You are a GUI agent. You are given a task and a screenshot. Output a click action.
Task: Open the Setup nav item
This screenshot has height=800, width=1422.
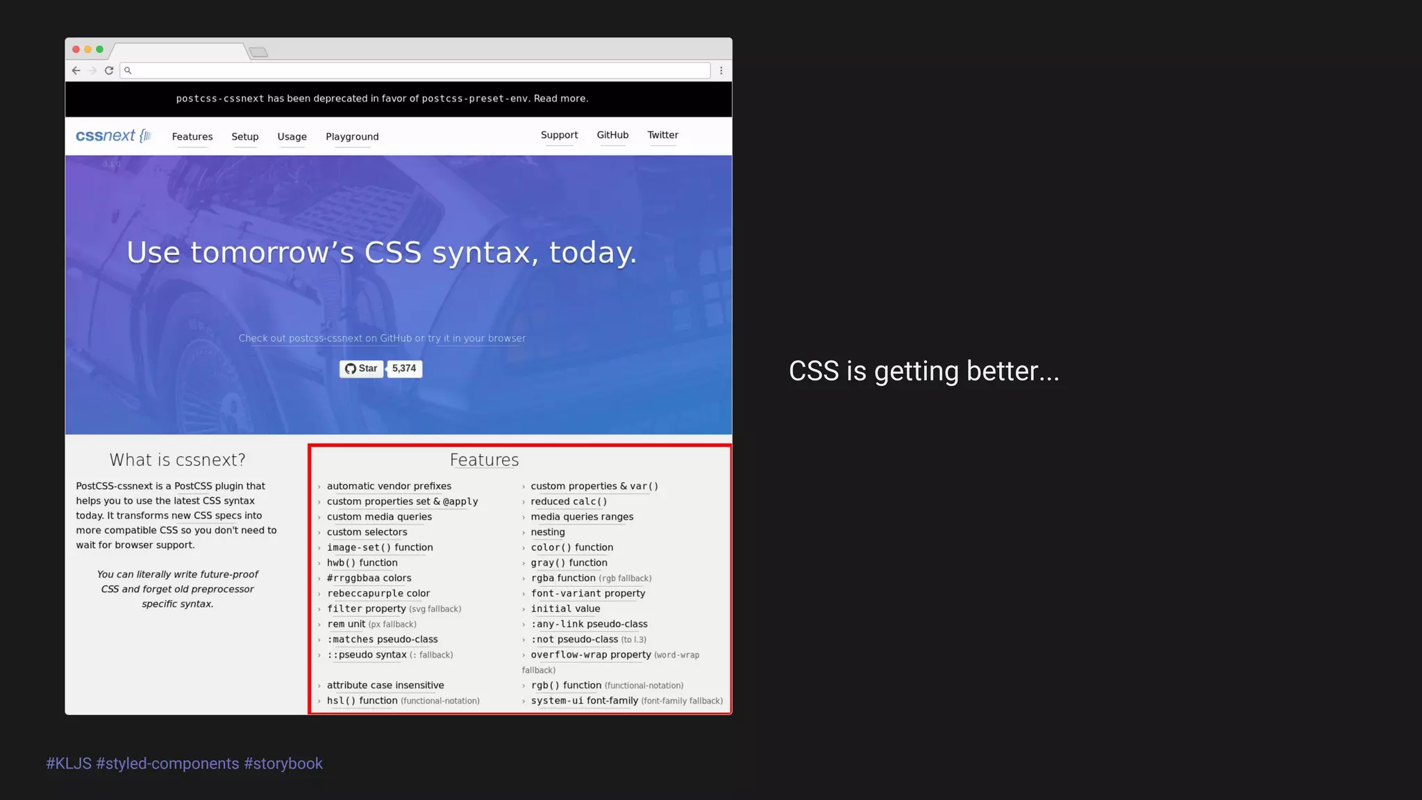245,137
